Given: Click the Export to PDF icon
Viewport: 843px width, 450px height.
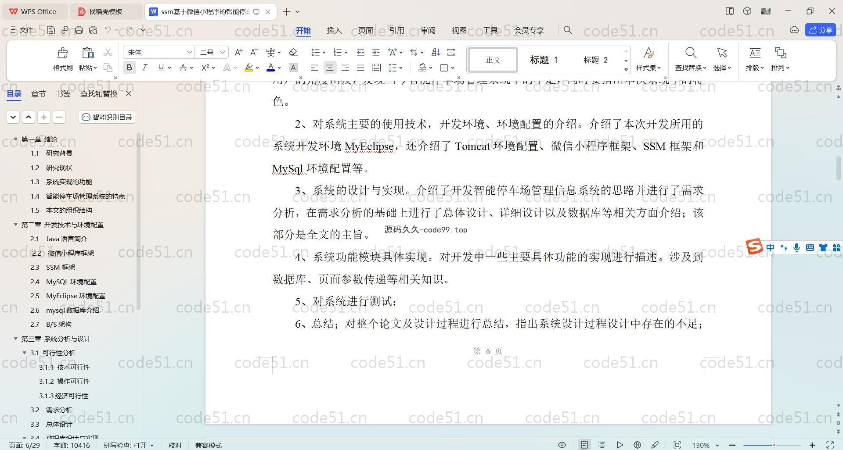Looking at the screenshot, I should click(65, 30).
